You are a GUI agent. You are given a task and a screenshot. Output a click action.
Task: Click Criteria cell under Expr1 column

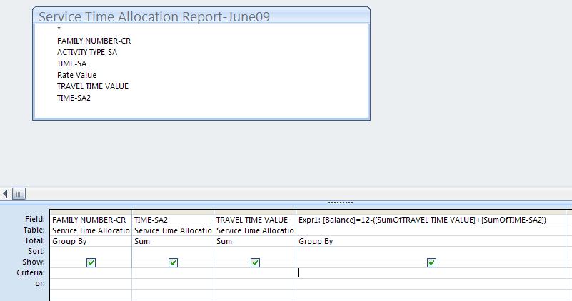tap(431, 273)
